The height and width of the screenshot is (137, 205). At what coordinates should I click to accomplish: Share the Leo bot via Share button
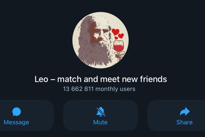(x=176, y=116)
